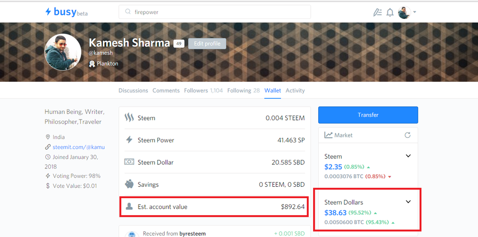This screenshot has width=478, height=237.
Task: Click the busy beta logo
Action: pyautogui.click(x=66, y=12)
